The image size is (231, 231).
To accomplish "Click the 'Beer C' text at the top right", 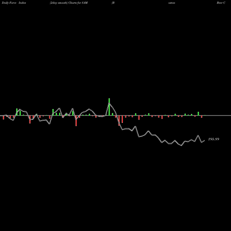I will [x=221, y=3].
